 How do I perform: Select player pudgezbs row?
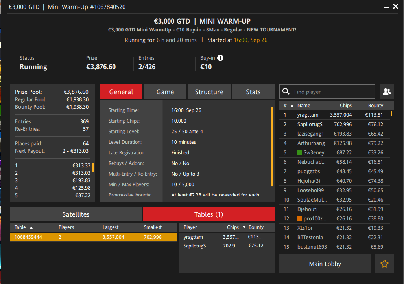[x=334, y=171]
